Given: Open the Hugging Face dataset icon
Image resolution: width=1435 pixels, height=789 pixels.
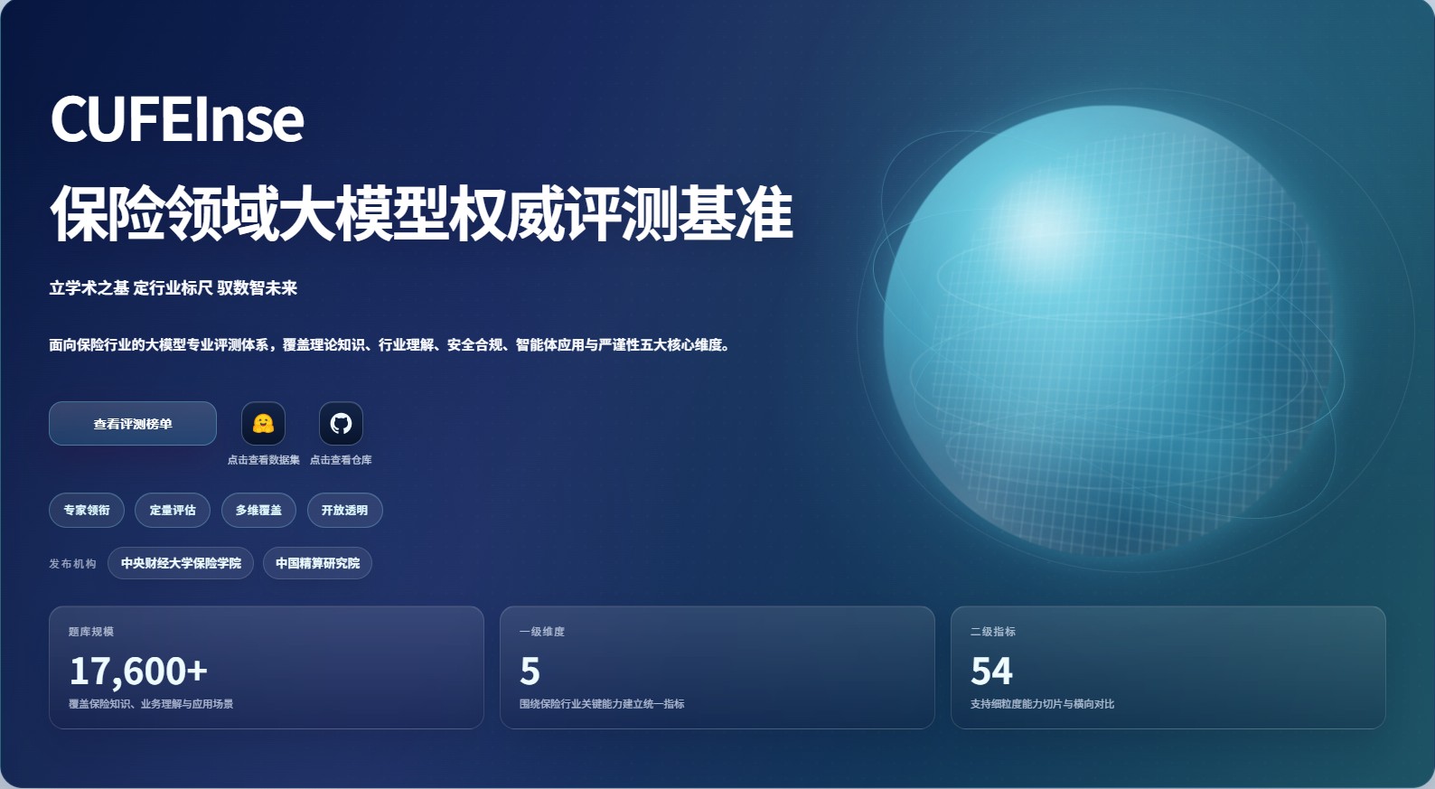Looking at the screenshot, I should 263,423.
